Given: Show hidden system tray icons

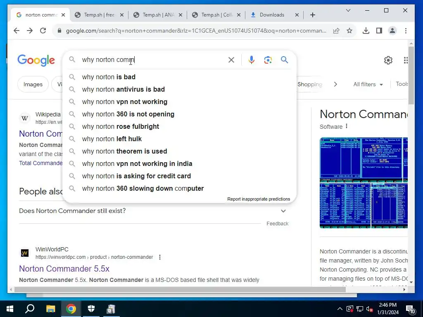Looking at the screenshot, I should [340, 309].
